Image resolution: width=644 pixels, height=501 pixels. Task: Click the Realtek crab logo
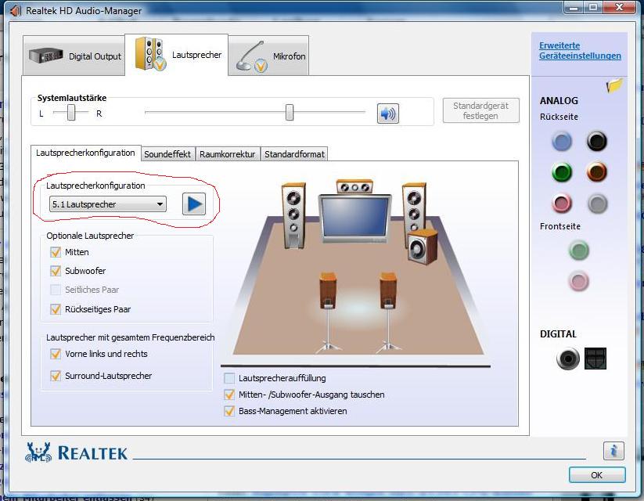[38, 452]
